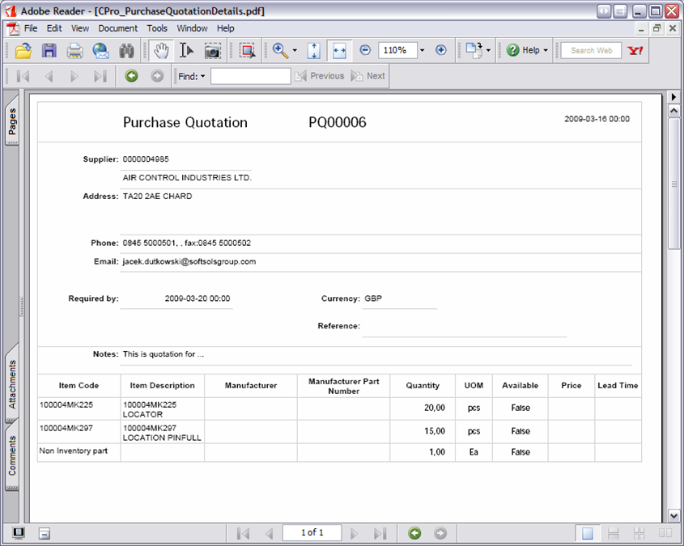Image resolution: width=684 pixels, height=546 pixels.
Task: Toggle the Fit Page view button
Action: (314, 50)
